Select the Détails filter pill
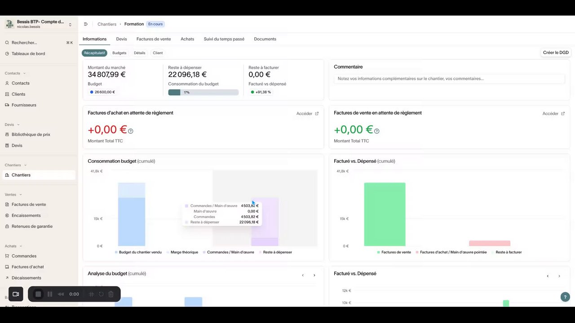Image resolution: width=575 pixels, height=323 pixels. tap(140, 53)
